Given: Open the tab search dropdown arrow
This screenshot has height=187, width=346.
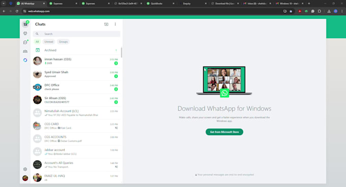Looking at the screenshot, I should (x=4, y=4).
